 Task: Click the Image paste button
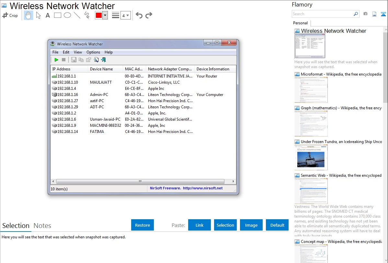click(251, 225)
